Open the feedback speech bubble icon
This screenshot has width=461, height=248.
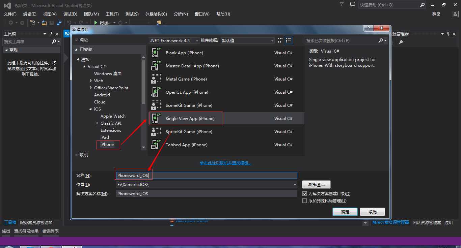point(353,5)
